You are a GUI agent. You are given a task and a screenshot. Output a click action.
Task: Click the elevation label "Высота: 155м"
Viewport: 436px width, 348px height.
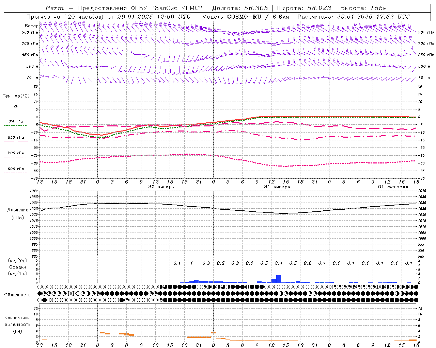[363, 8]
